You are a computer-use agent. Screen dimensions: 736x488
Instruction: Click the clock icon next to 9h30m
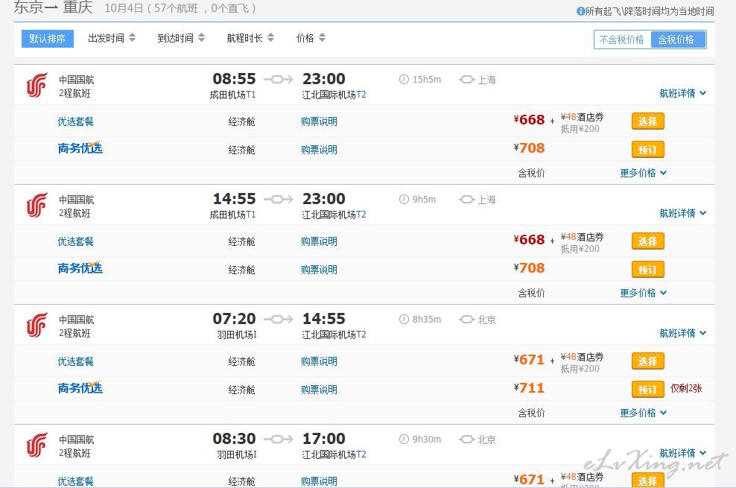404,440
